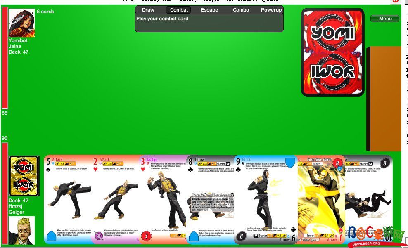Click the opponent 'Deck: 47' text

coord(19,52)
